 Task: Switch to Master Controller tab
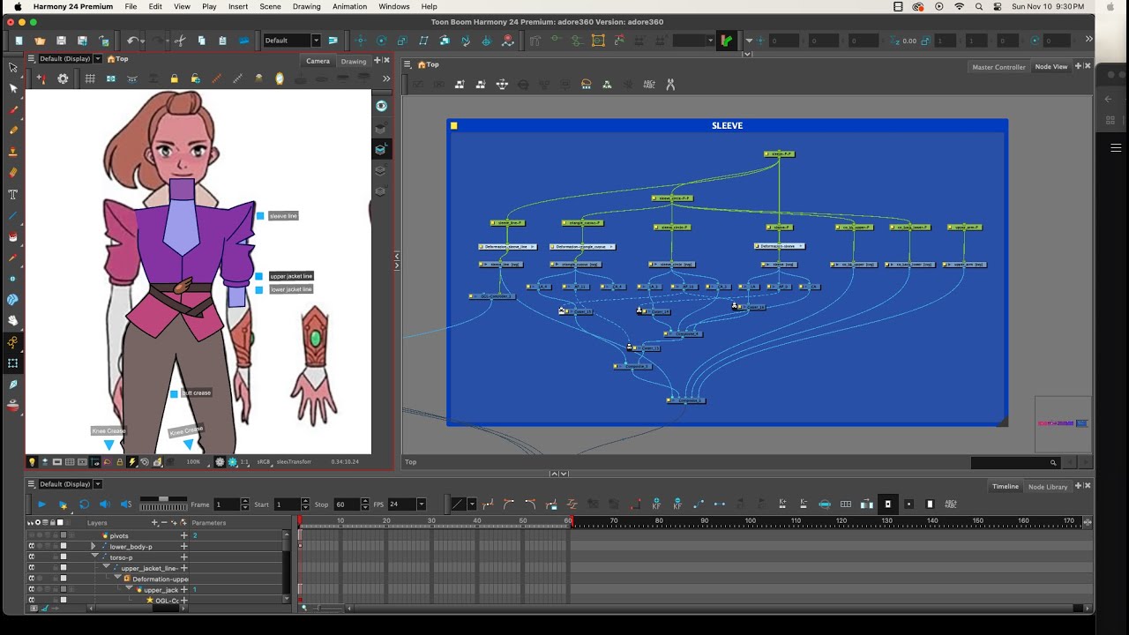coord(998,67)
